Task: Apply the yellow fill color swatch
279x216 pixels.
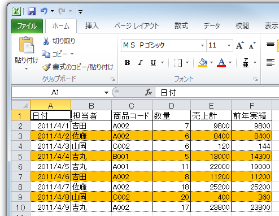Action: 203,63
